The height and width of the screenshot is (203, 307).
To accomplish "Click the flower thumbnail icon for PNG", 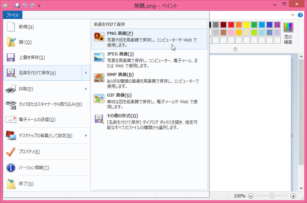I will pyautogui.click(x=99, y=37).
